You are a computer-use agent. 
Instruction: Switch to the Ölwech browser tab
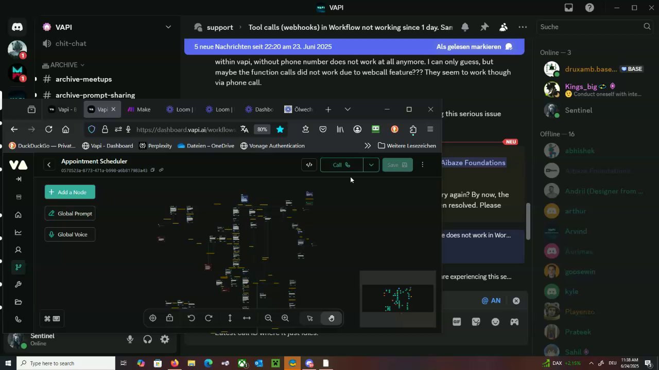299,109
